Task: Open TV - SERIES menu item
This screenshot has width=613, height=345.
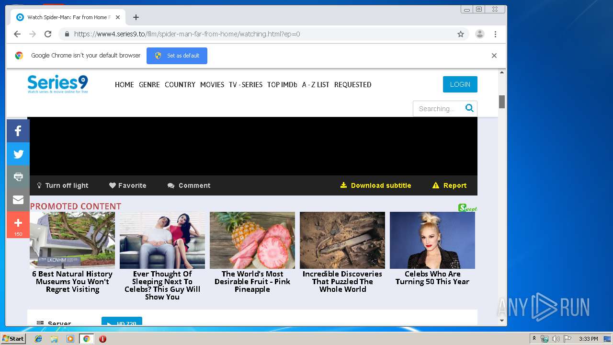Action: pos(246,84)
